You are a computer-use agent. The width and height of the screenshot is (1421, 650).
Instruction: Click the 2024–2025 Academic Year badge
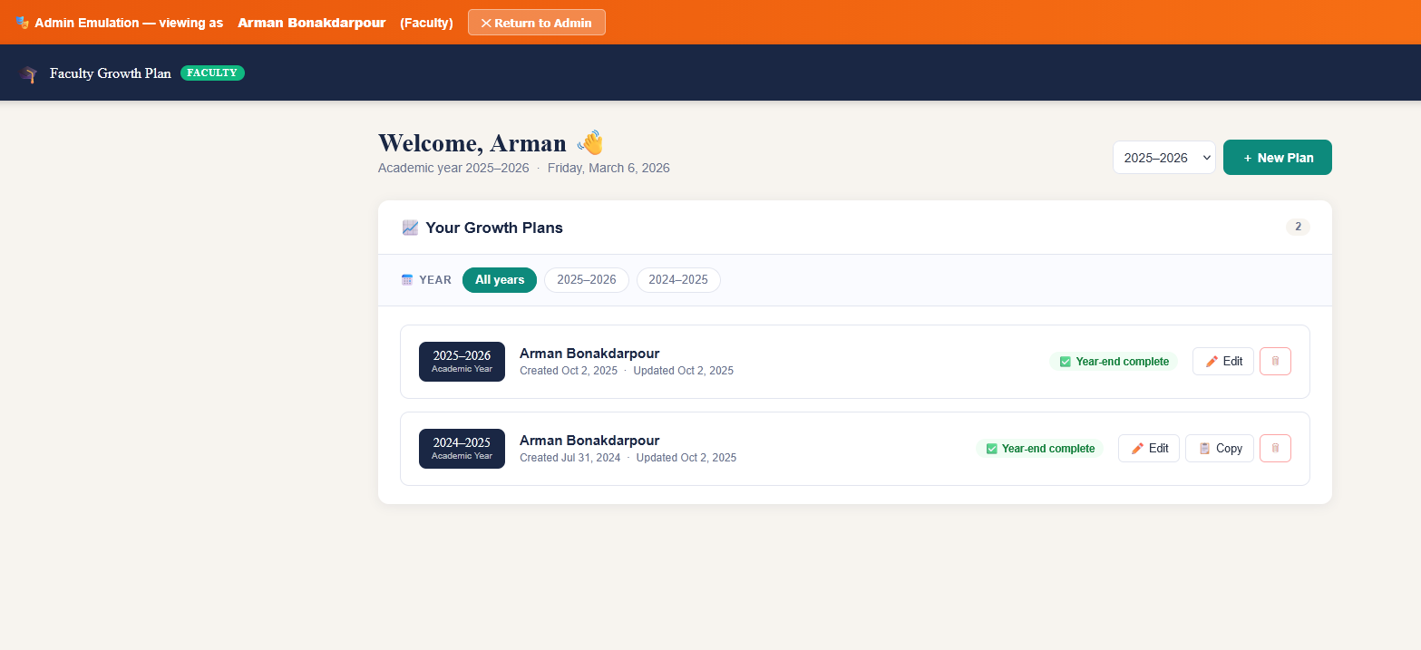462,448
